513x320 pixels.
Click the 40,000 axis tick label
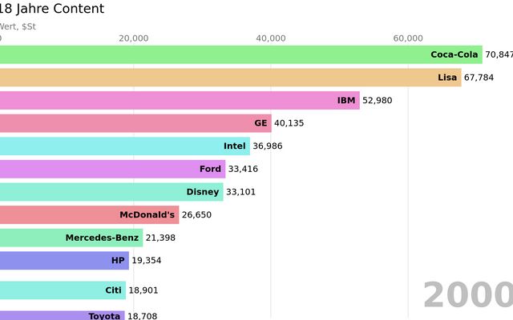point(271,38)
